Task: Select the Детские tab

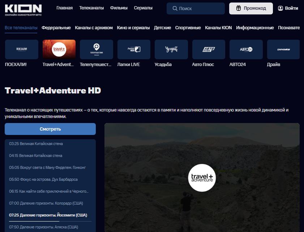Action: point(162,28)
